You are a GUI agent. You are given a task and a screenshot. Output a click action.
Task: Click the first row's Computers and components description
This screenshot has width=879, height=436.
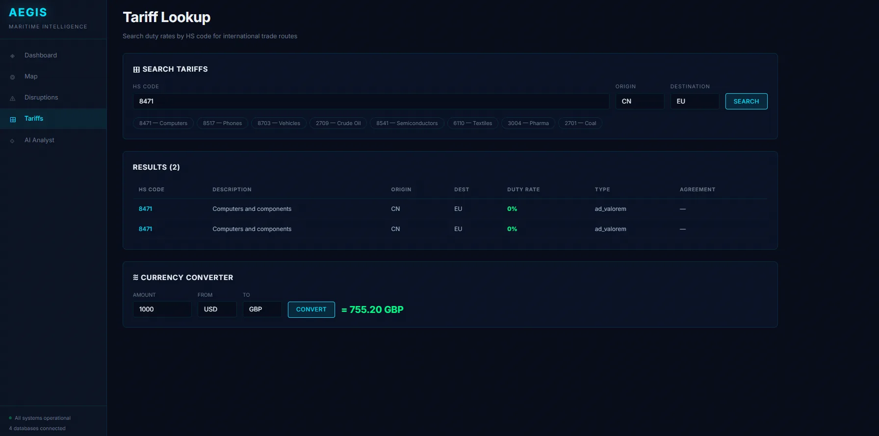coord(252,209)
